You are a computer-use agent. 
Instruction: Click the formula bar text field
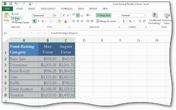[x=110, y=33]
